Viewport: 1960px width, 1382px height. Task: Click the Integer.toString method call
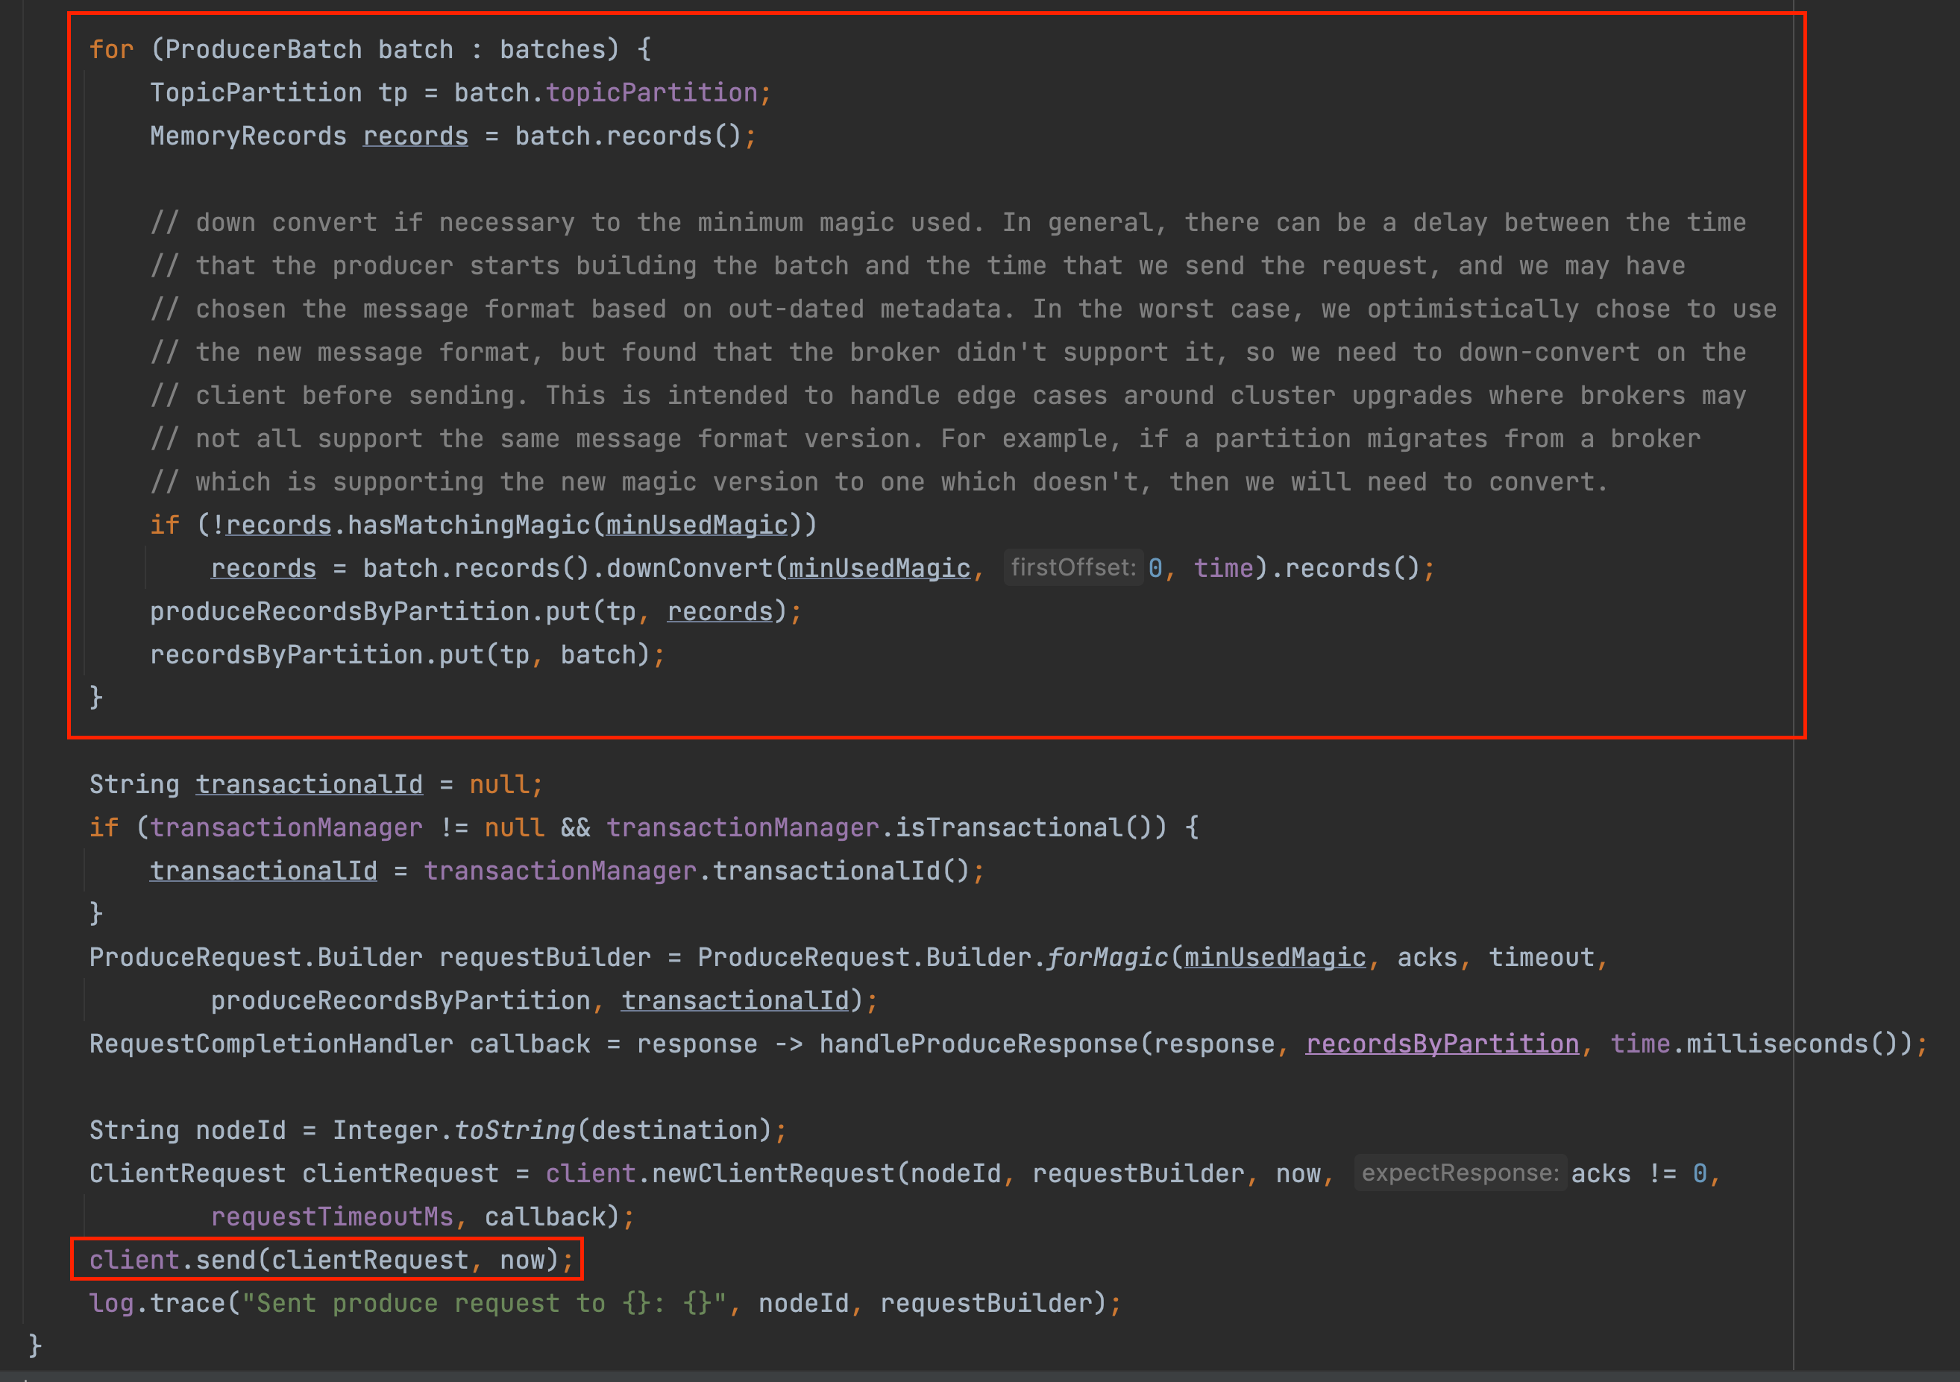pyautogui.click(x=514, y=1130)
